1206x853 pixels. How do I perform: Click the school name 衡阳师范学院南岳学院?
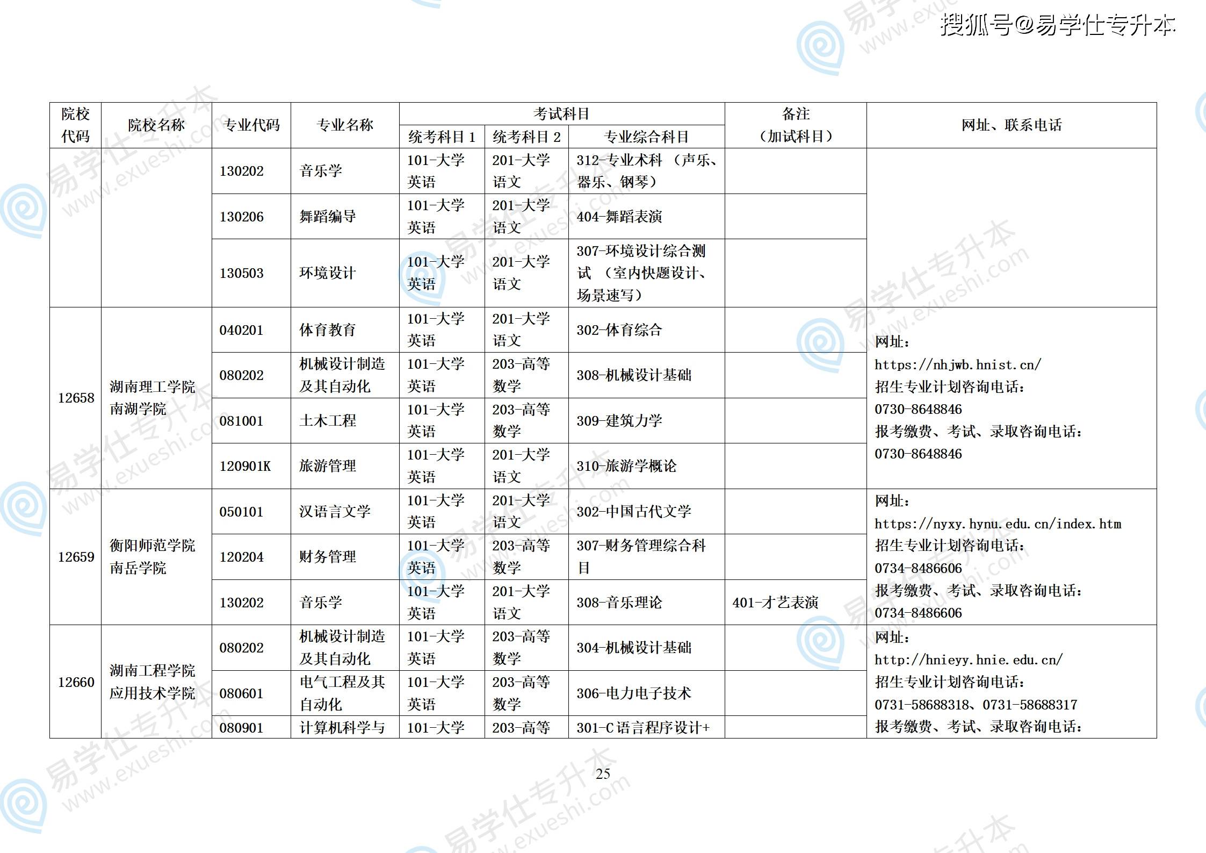coord(152,557)
